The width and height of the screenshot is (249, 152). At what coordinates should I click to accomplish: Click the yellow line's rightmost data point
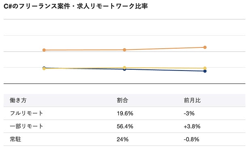pos(205,68)
